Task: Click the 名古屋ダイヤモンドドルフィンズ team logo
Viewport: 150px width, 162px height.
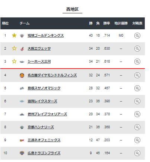Action: pos(22,75)
